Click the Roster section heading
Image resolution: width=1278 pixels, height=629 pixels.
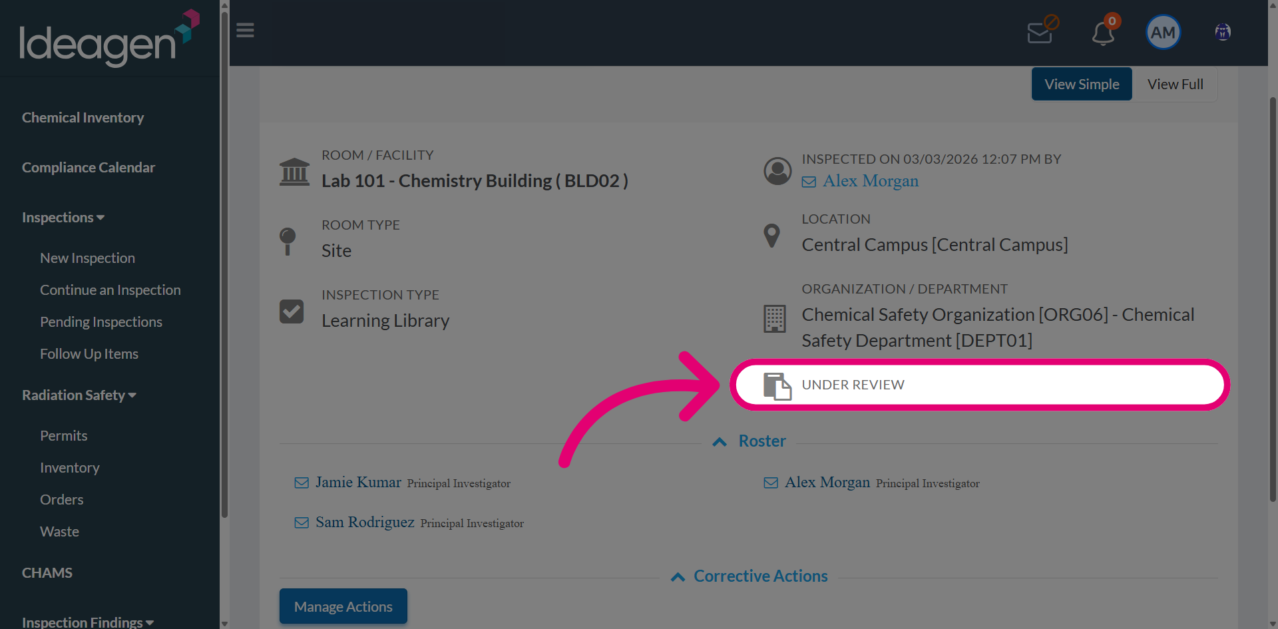[x=762, y=441]
